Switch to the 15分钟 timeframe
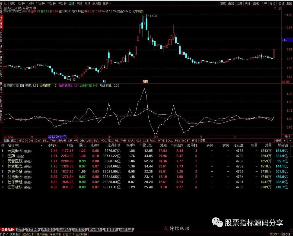Viewport: 293px width, 236px height. click(40, 3)
